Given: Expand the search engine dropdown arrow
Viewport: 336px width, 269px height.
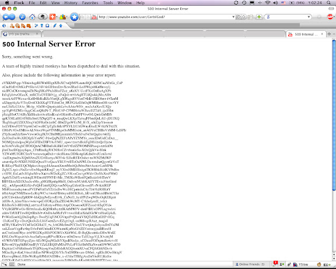Looking at the screenshot, I should coord(309,17).
